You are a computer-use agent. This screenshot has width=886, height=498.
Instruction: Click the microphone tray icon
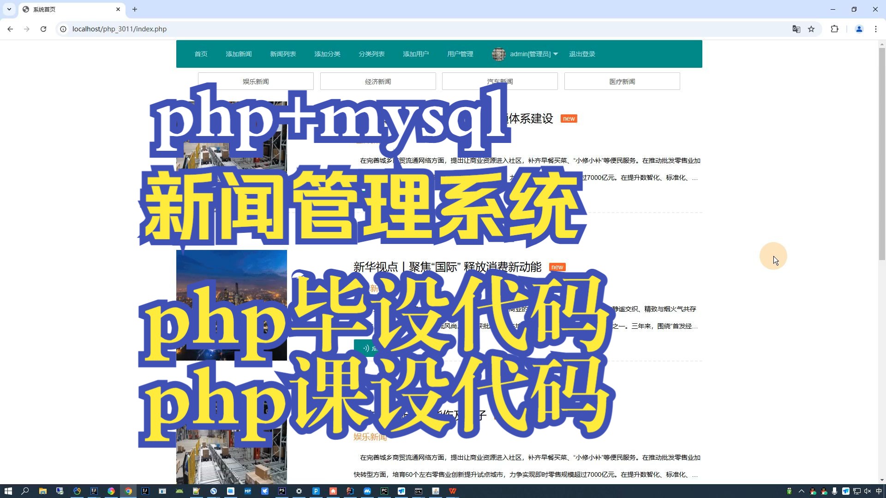point(835,491)
